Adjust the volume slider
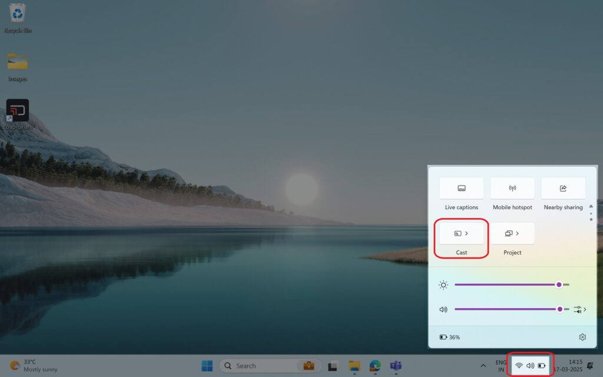The height and width of the screenshot is (377, 603). pos(512,309)
